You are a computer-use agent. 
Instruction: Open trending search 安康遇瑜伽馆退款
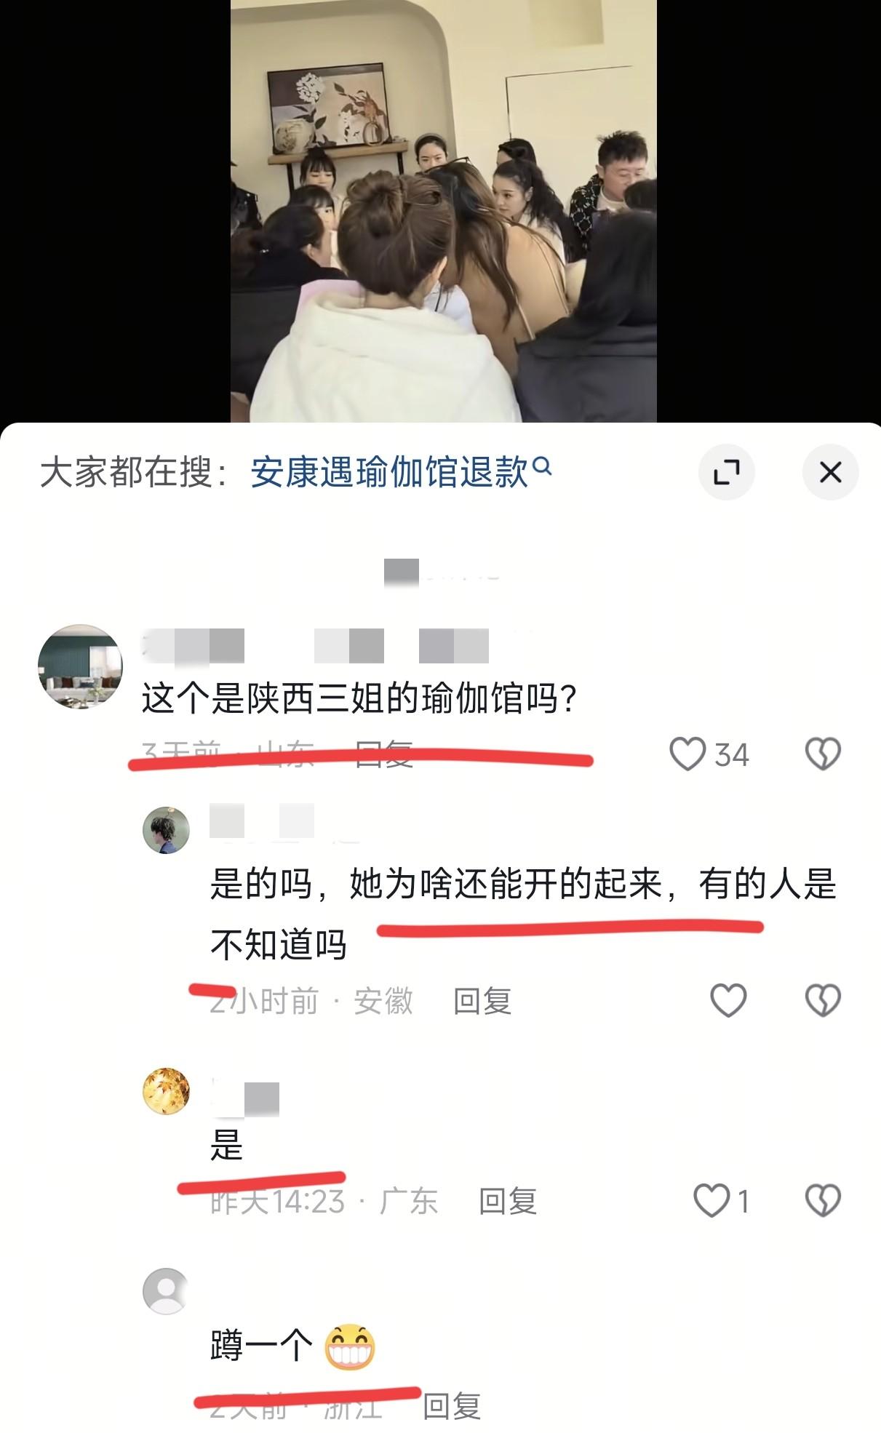pos(390,473)
